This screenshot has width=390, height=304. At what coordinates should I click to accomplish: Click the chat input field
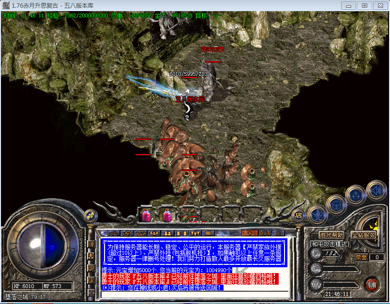tap(196, 295)
